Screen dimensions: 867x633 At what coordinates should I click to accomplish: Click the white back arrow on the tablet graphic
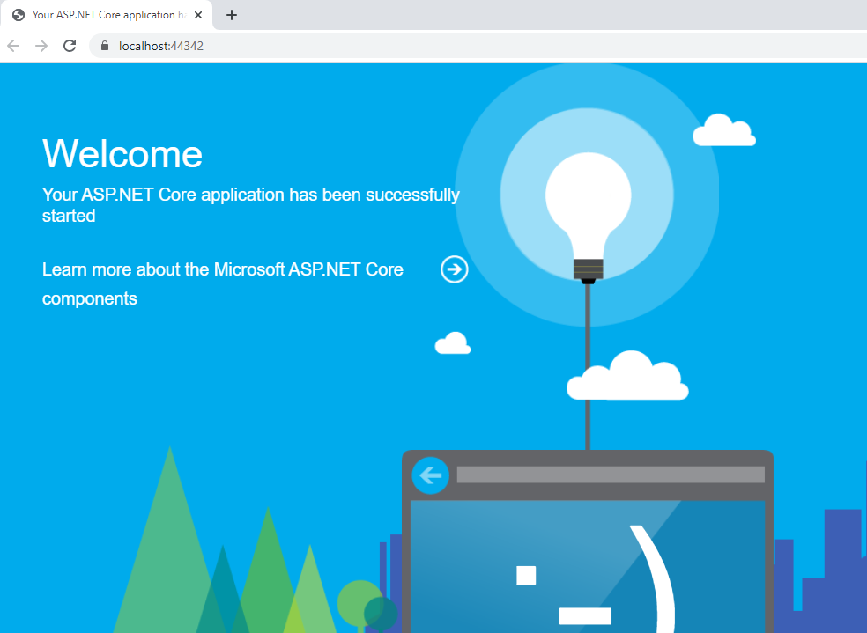tap(430, 475)
